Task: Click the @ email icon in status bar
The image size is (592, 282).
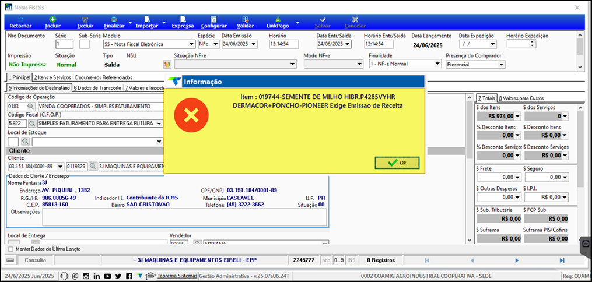Action: pyautogui.click(x=75, y=276)
